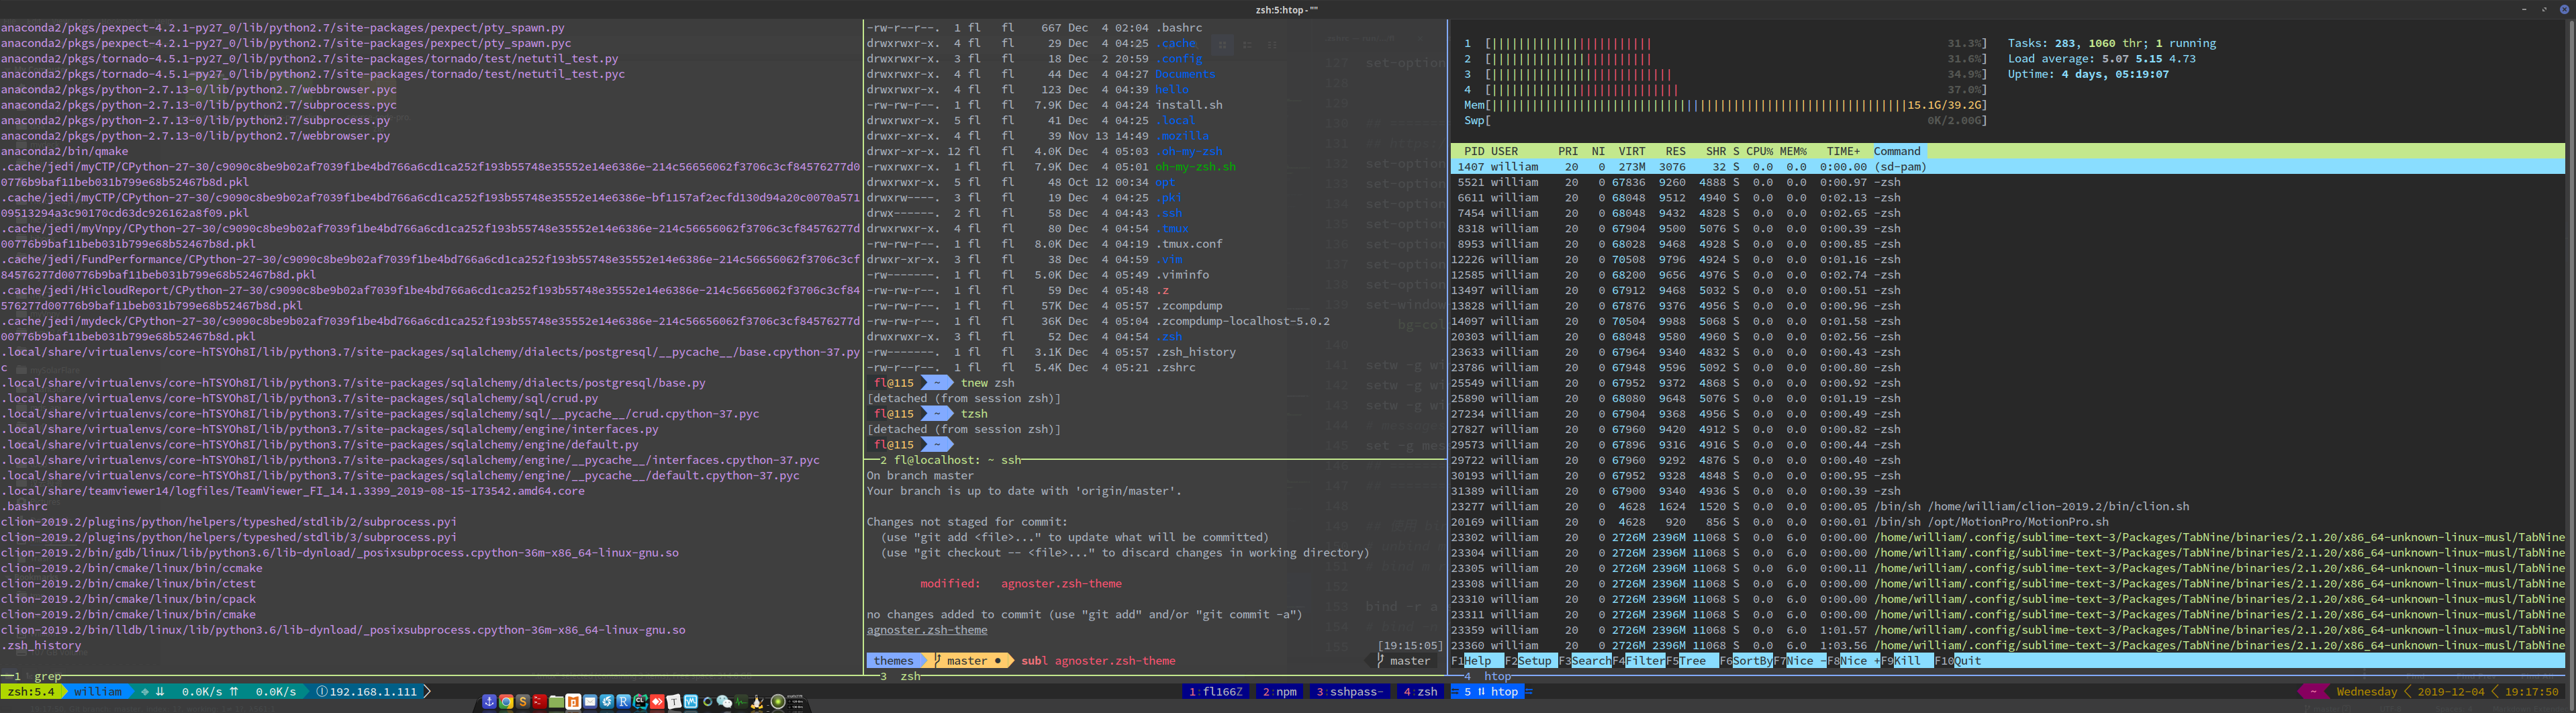
Task: Sort htop by Command column header
Action: 1896,151
